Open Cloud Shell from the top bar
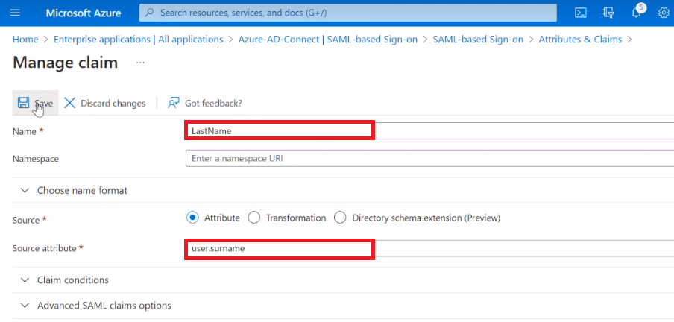The height and width of the screenshot is (322, 674). [581, 13]
